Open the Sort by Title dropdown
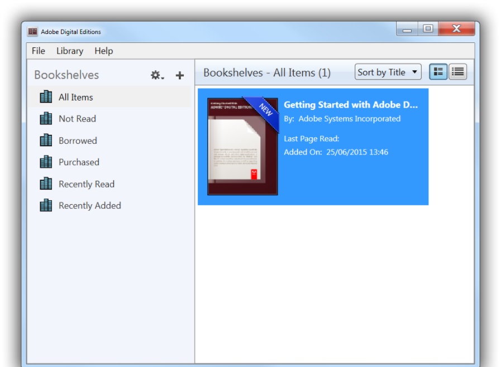 (x=388, y=72)
